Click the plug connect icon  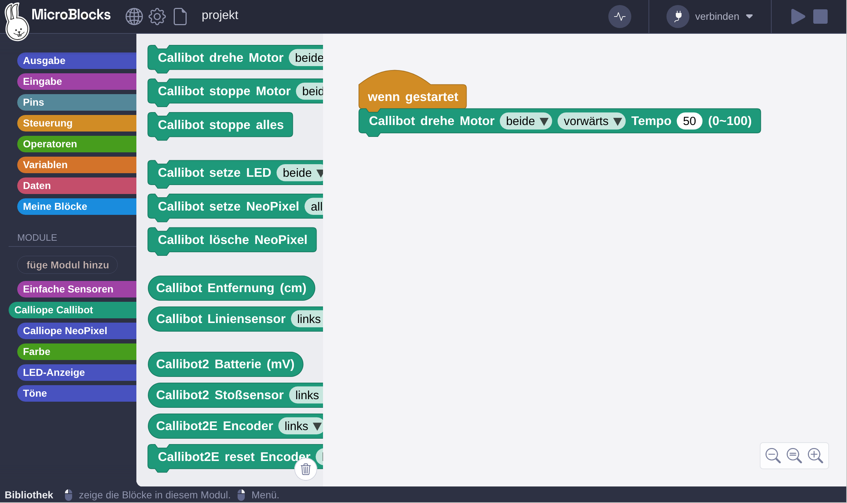[678, 17]
